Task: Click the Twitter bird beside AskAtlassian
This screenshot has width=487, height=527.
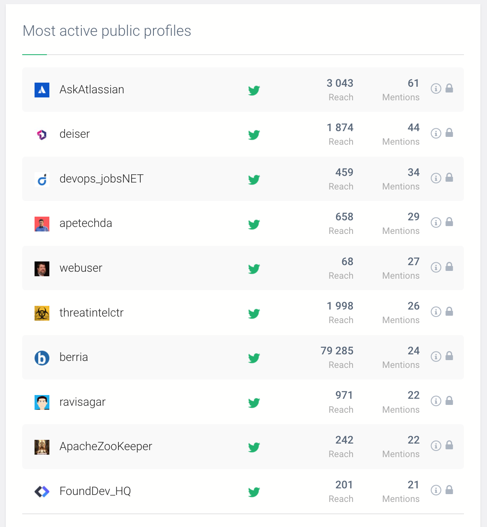Action: (254, 90)
